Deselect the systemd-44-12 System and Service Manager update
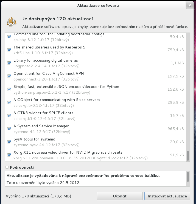The width and height of the screenshot is (196, 204). [9, 129]
